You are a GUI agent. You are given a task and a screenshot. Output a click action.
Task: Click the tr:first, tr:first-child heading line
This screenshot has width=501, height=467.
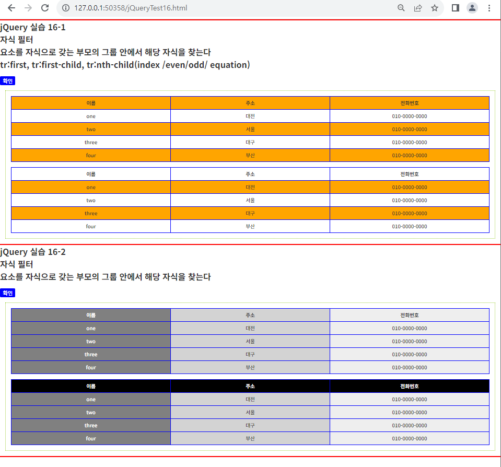(x=125, y=65)
